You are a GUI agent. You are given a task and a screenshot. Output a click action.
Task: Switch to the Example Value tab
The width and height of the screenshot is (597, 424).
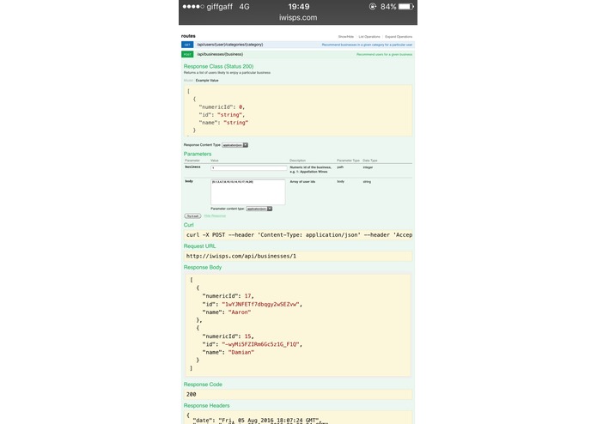tap(207, 81)
